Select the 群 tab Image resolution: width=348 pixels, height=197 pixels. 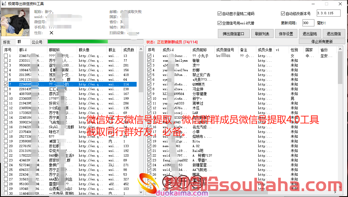point(19,42)
